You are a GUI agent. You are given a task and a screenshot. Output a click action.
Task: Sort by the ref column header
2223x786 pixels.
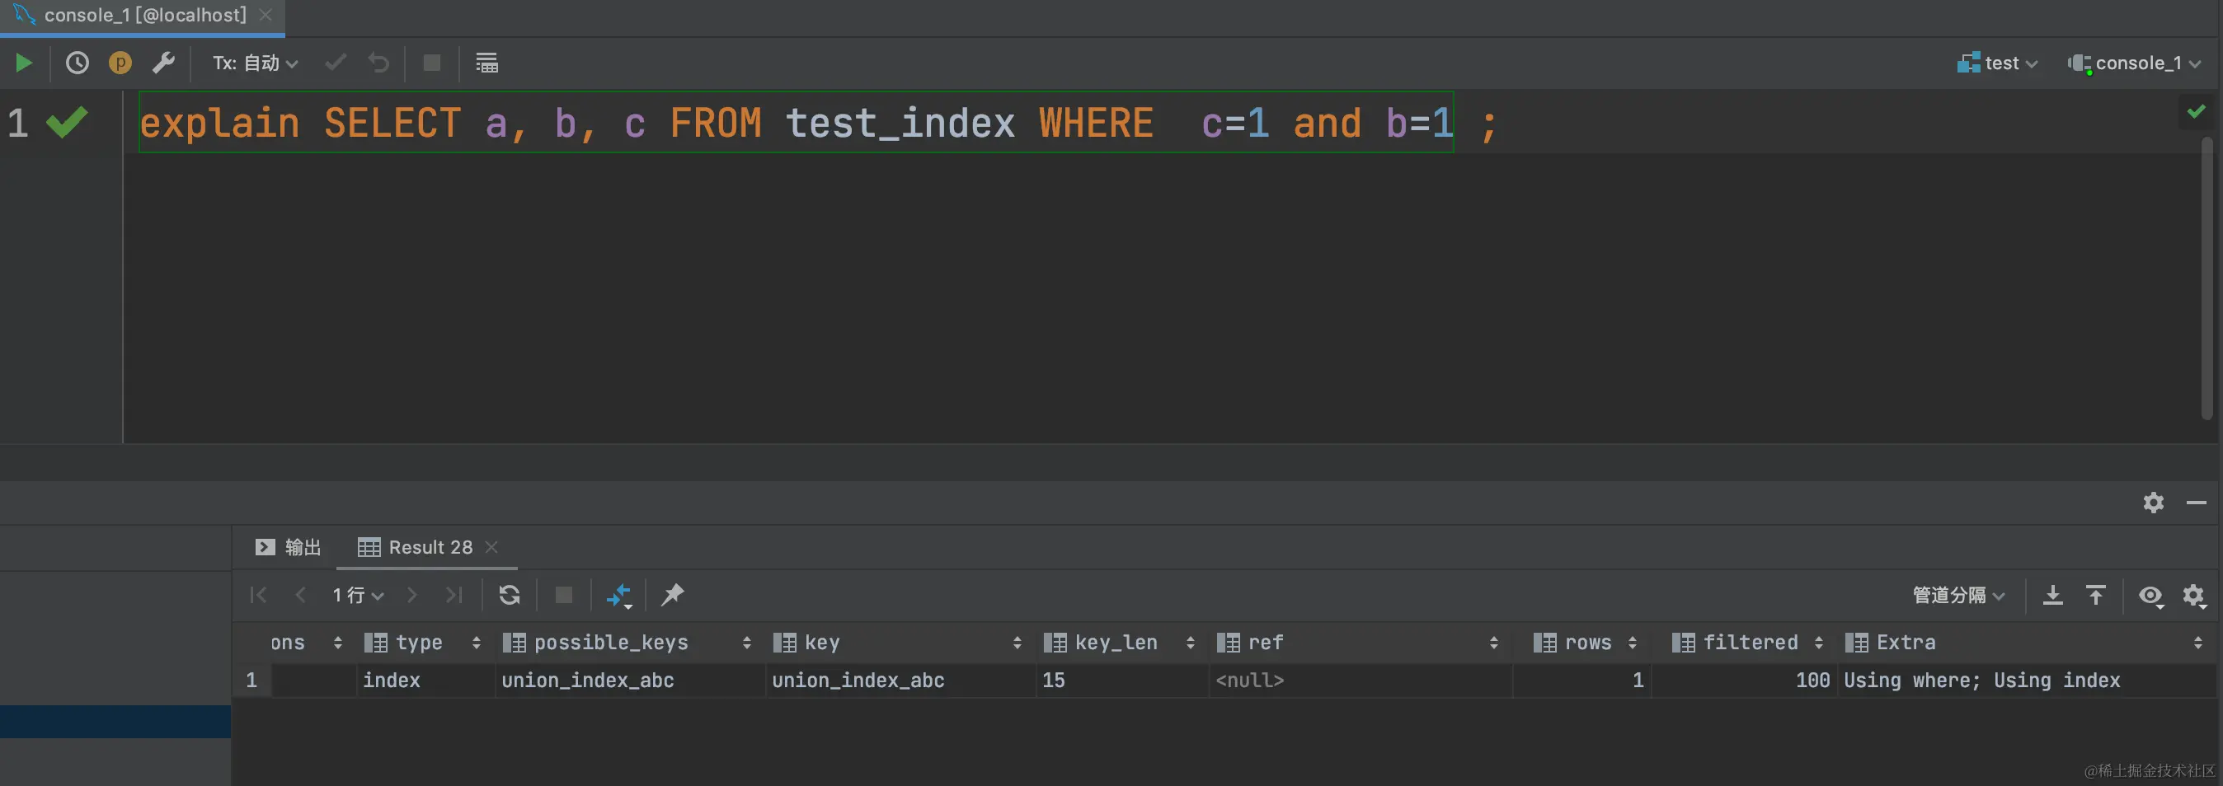1360,643
